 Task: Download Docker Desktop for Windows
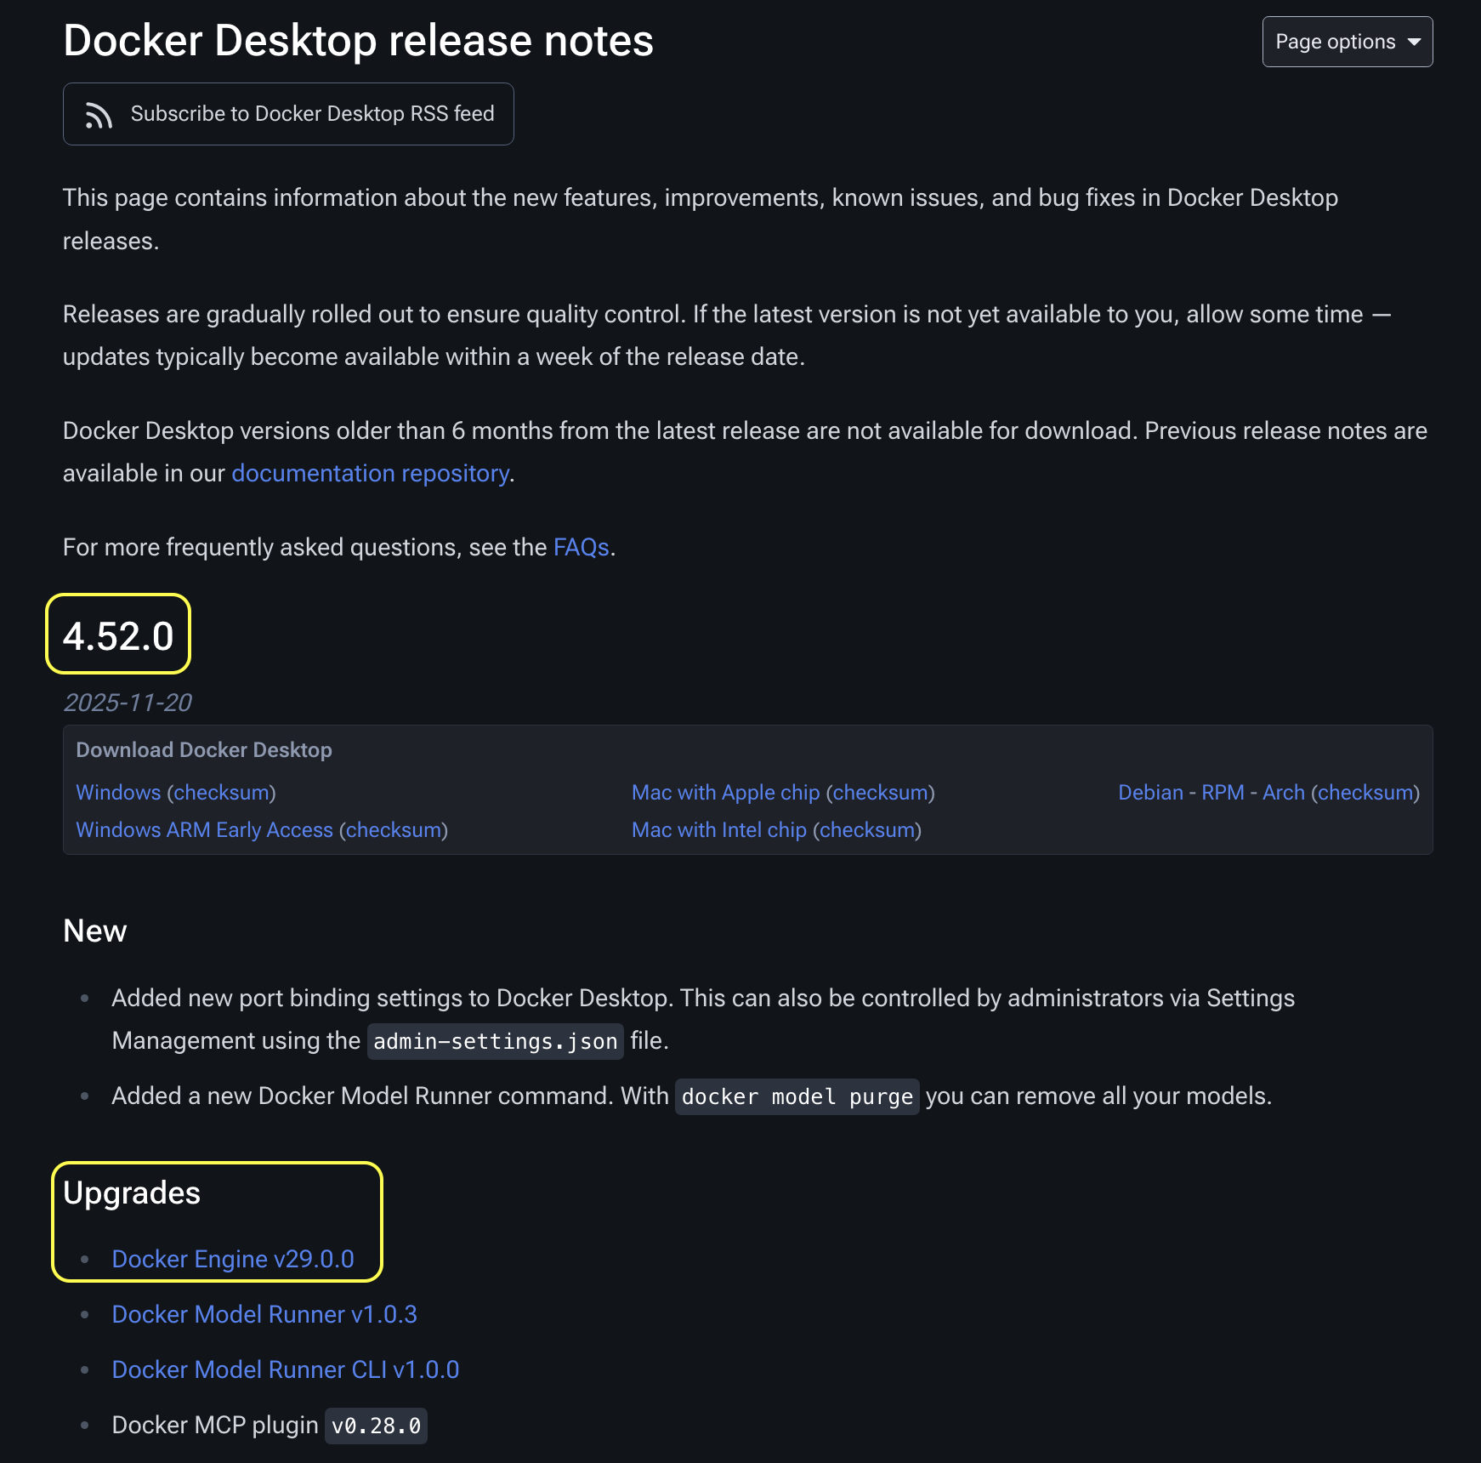point(118,793)
